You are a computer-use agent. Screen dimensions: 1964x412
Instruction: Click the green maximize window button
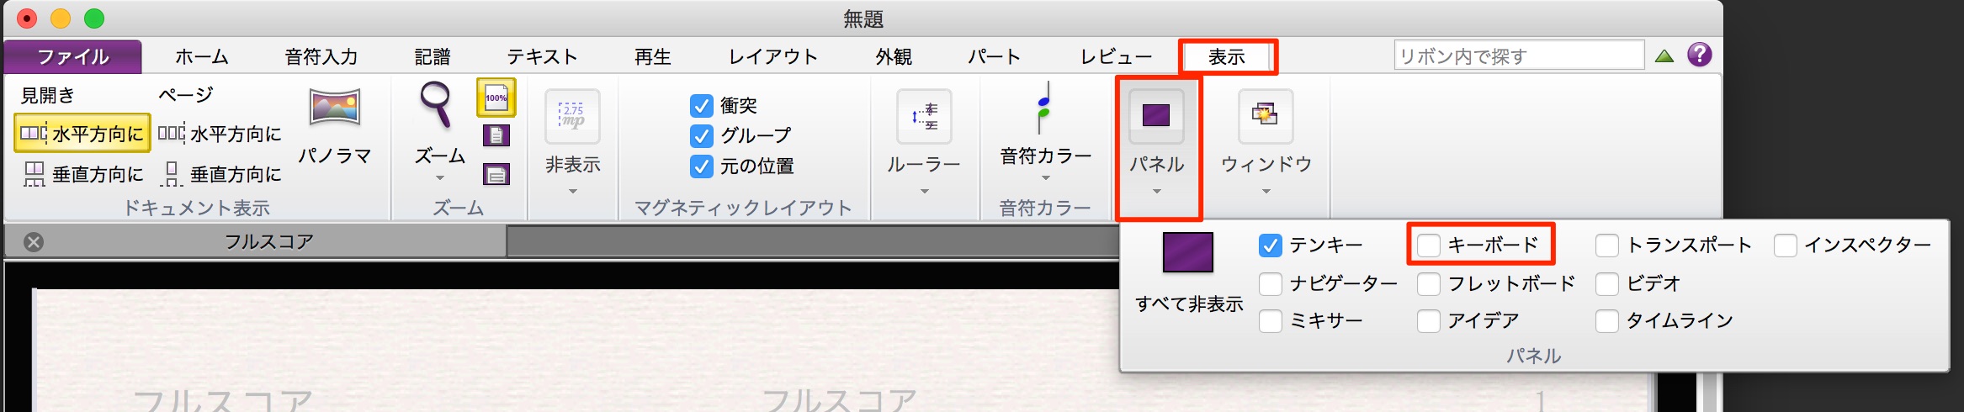[94, 18]
